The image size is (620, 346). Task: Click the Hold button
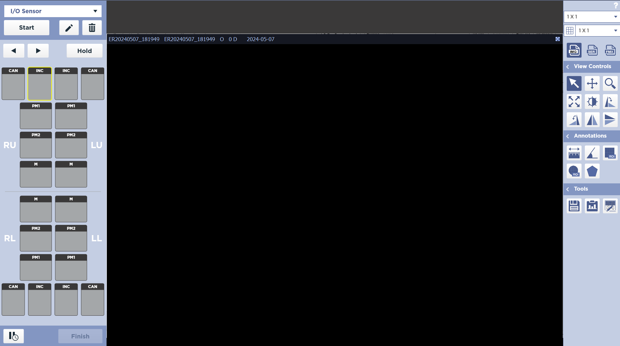pos(84,51)
